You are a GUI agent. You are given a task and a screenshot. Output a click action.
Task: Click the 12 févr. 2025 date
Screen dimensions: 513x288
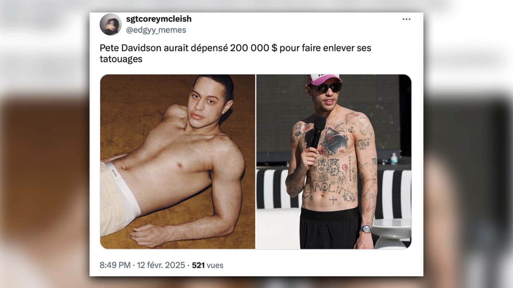(x=161, y=265)
